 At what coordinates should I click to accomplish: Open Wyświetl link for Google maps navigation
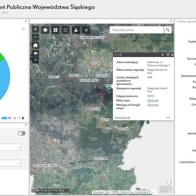pos(153,105)
